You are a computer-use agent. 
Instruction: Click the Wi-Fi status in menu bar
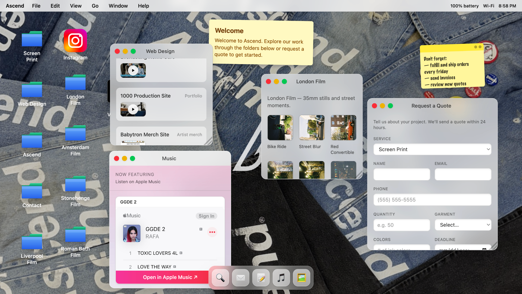(x=489, y=6)
